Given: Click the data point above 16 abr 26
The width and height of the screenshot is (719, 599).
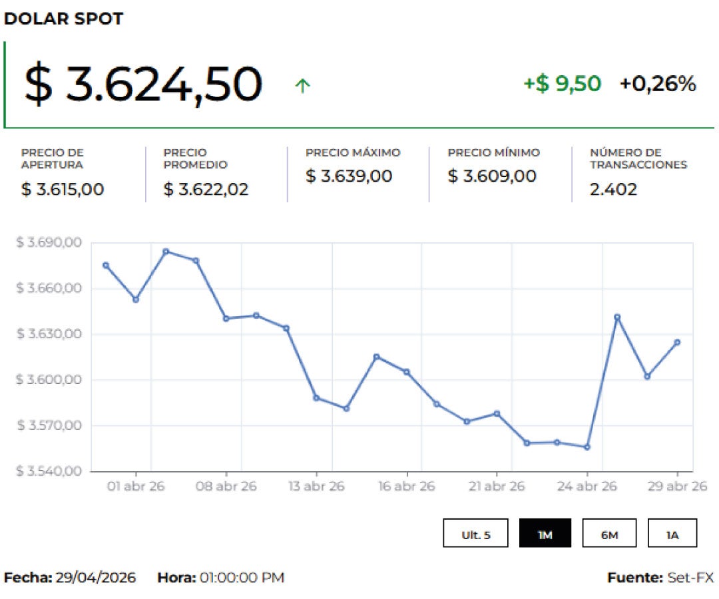Looking at the screenshot, I should (406, 372).
